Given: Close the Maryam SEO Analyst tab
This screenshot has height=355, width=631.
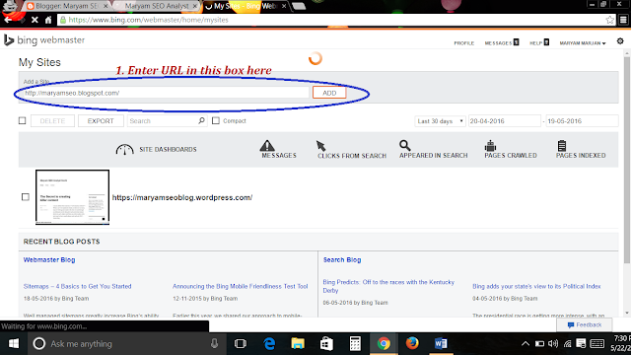Looking at the screenshot, I should [x=195, y=6].
